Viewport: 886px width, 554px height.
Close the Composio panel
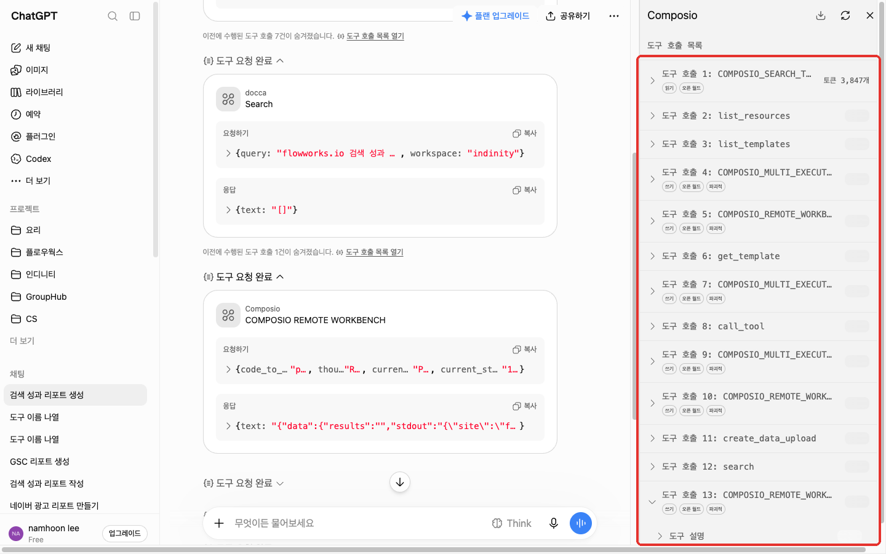870,15
